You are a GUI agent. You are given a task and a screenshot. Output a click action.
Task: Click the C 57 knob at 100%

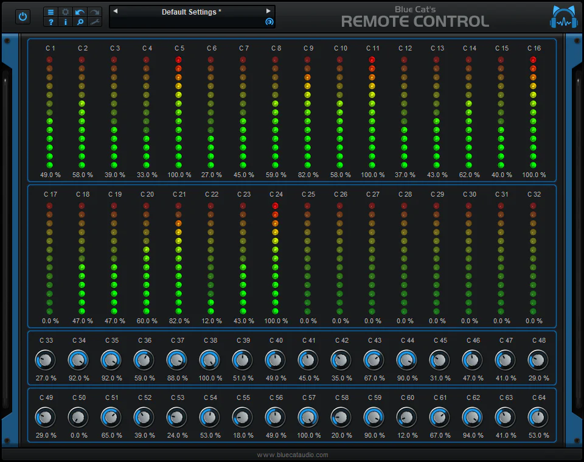coord(308,418)
